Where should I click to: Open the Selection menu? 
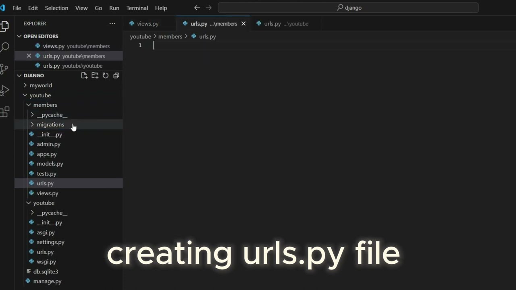click(56, 8)
